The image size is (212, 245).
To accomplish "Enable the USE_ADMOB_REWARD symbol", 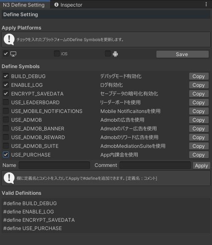I will 6,137.
